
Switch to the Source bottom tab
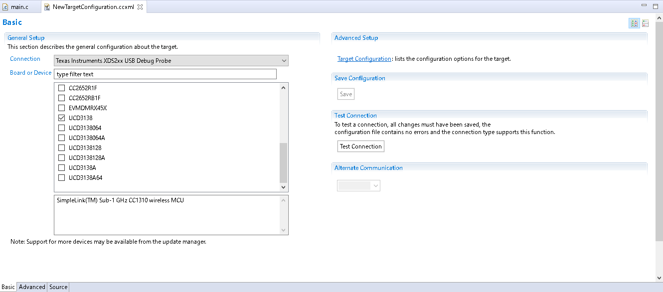click(58, 287)
